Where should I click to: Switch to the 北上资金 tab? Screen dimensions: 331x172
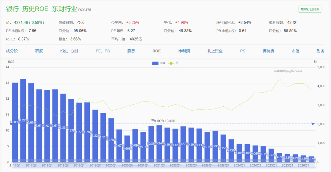pos(215,51)
